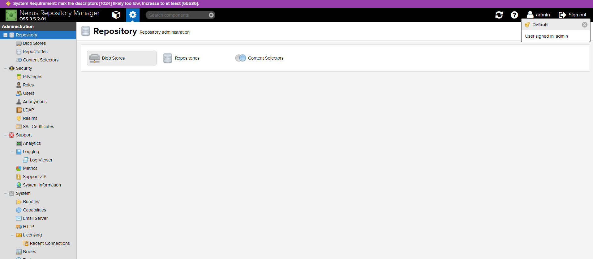Select Users in the sidebar

click(x=28, y=93)
